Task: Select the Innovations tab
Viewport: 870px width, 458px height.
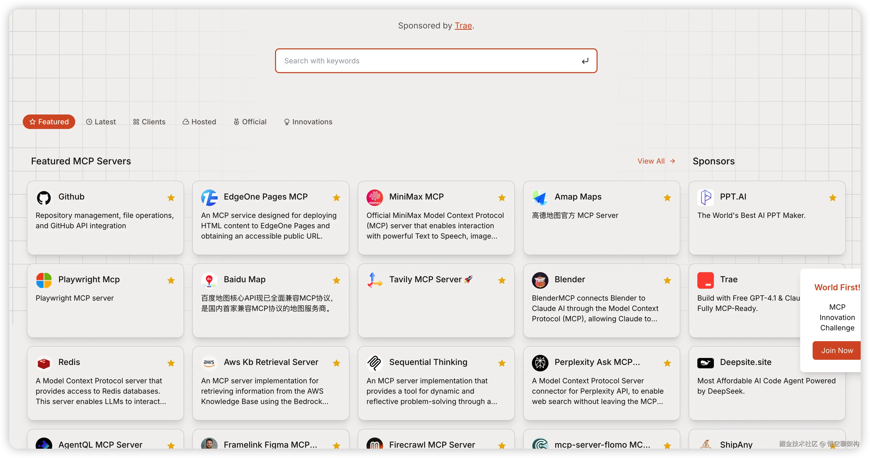Action: coord(308,122)
